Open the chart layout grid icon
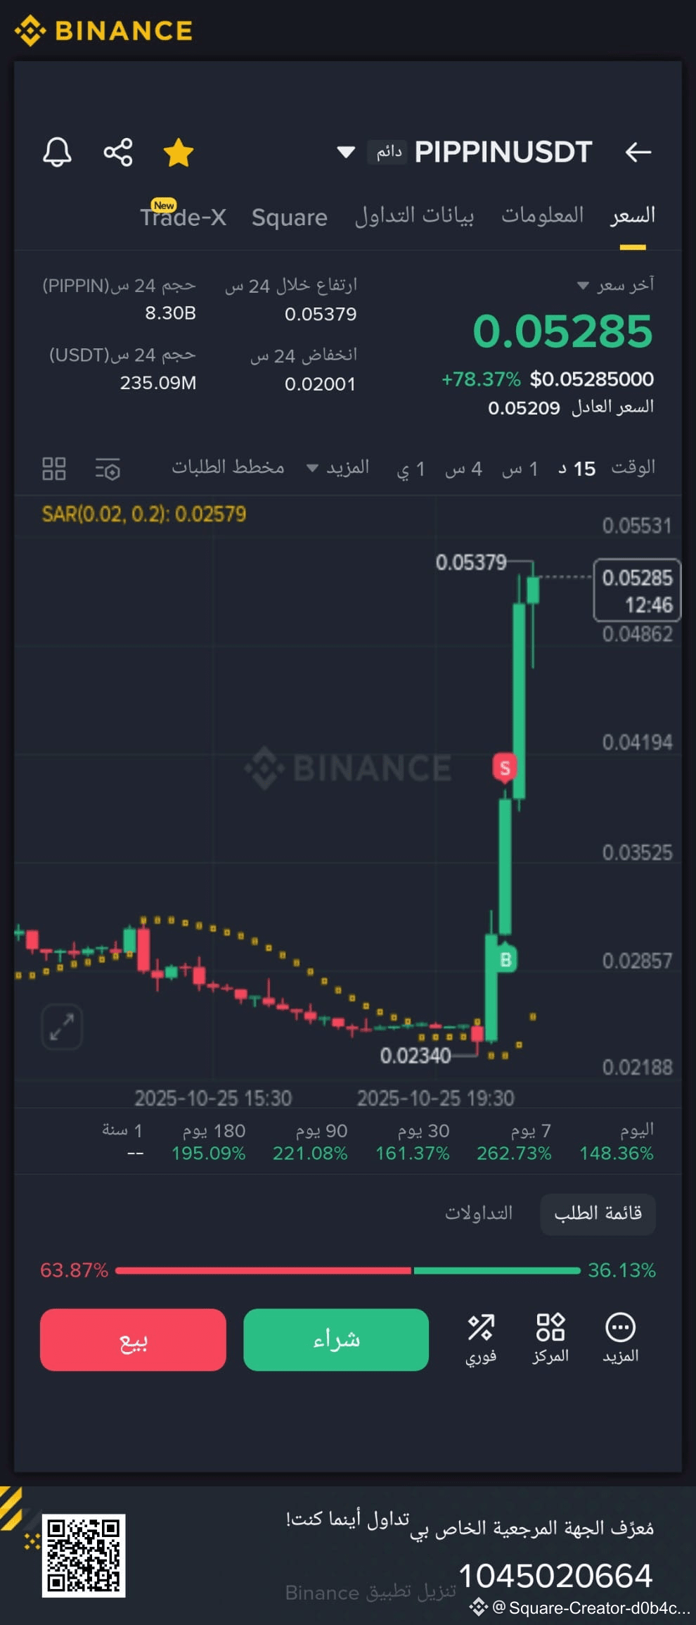This screenshot has height=1625, width=696. click(54, 469)
